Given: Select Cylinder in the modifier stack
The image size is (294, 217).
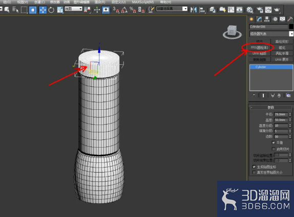Looking at the screenshot, I should [x=271, y=67].
